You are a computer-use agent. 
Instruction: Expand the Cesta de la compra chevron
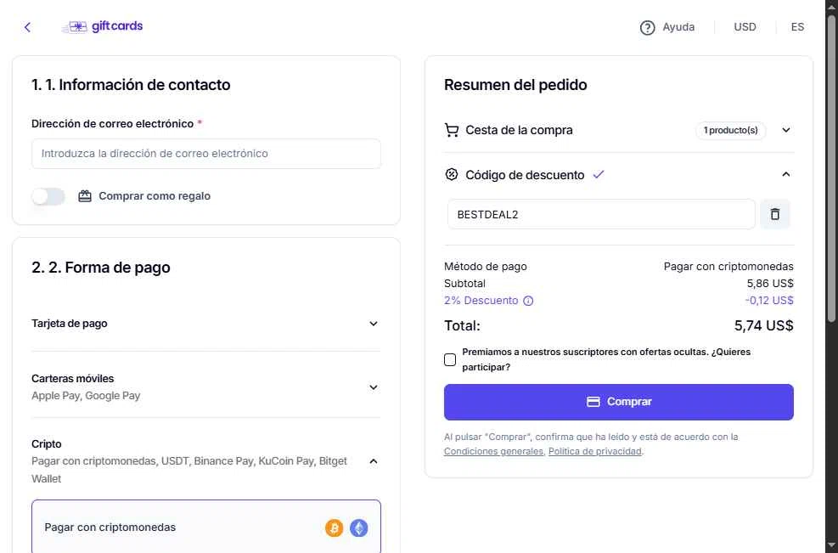coord(785,130)
